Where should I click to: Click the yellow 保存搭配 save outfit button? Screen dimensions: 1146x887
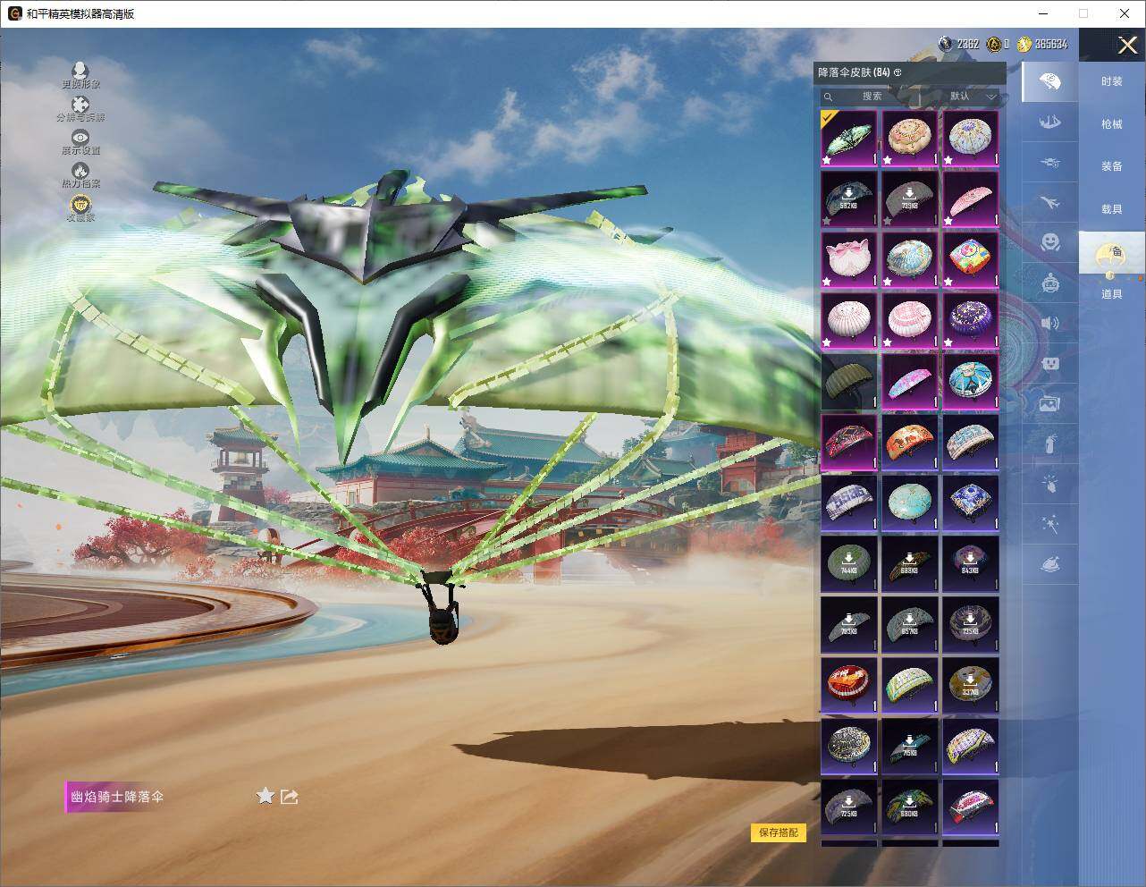click(x=778, y=832)
